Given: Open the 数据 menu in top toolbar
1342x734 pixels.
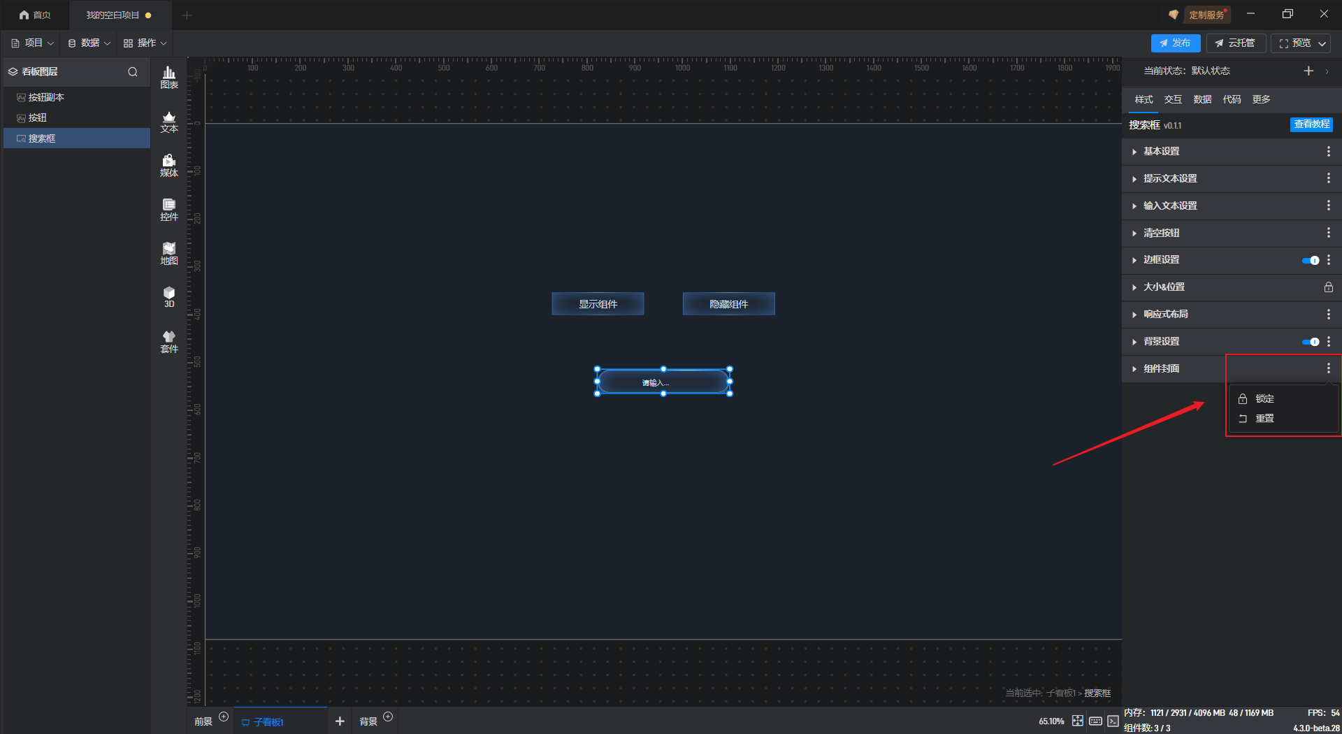Looking at the screenshot, I should pyautogui.click(x=89, y=43).
